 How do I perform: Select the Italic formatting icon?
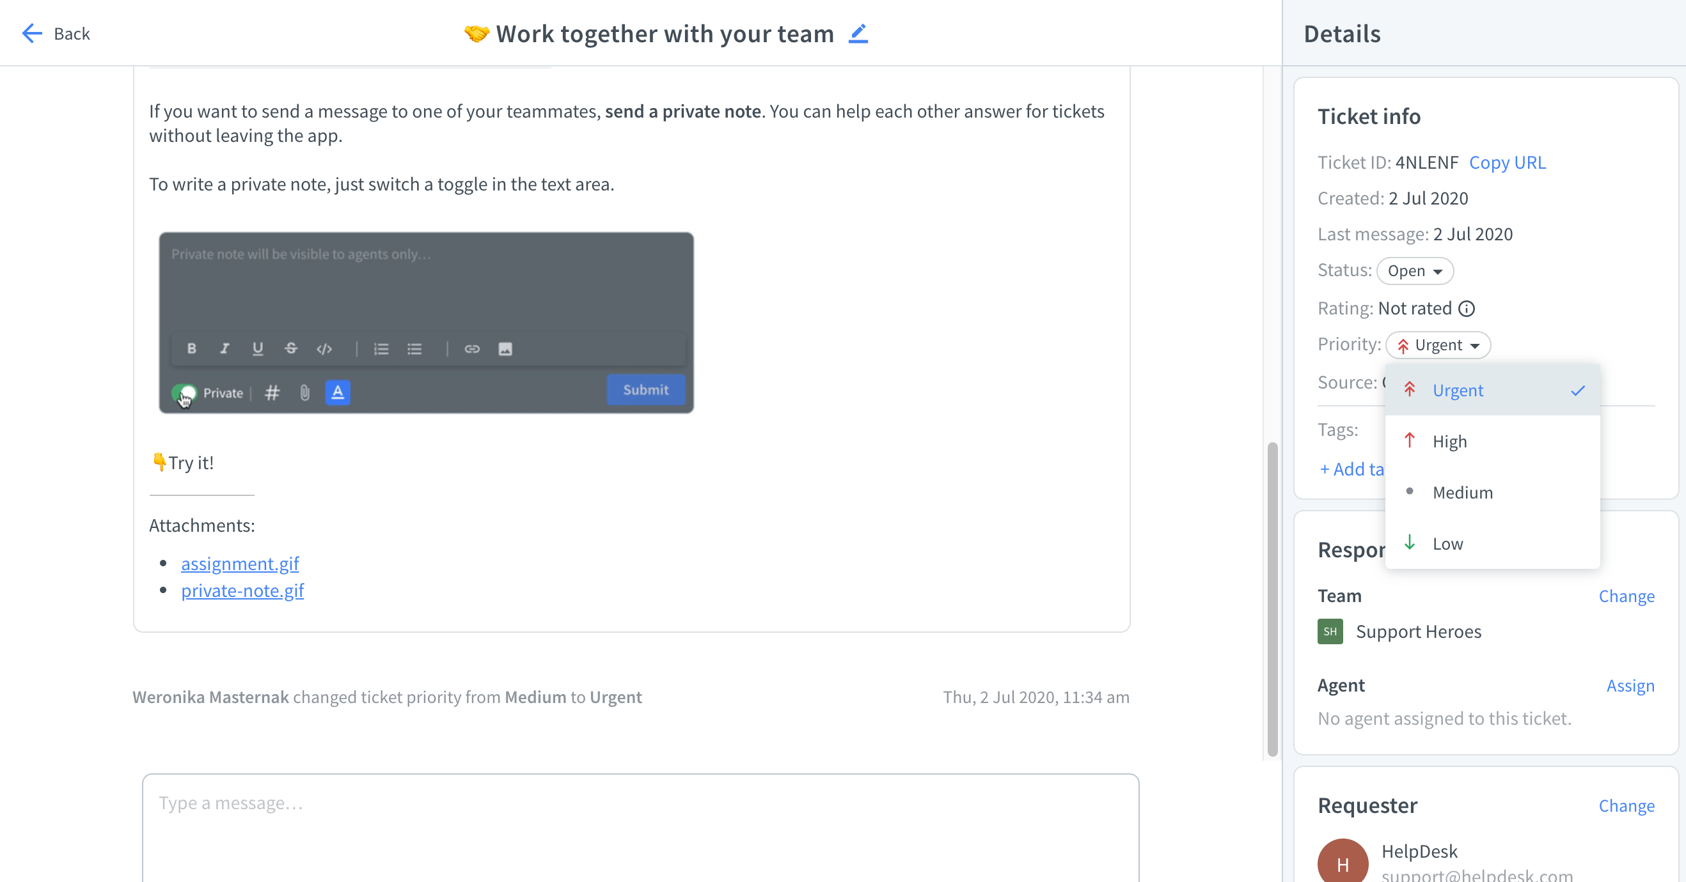click(224, 348)
